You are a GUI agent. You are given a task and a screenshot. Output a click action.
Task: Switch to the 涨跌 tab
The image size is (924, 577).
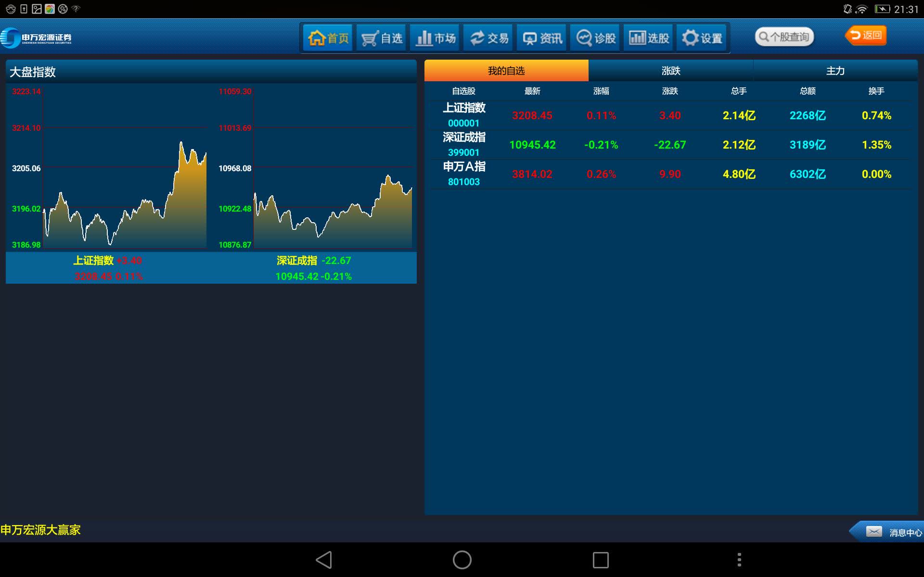tap(670, 71)
